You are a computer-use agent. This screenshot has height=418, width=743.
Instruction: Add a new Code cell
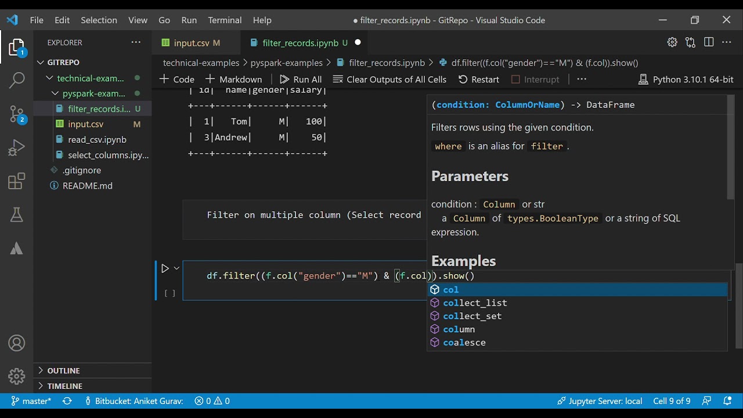(176, 79)
